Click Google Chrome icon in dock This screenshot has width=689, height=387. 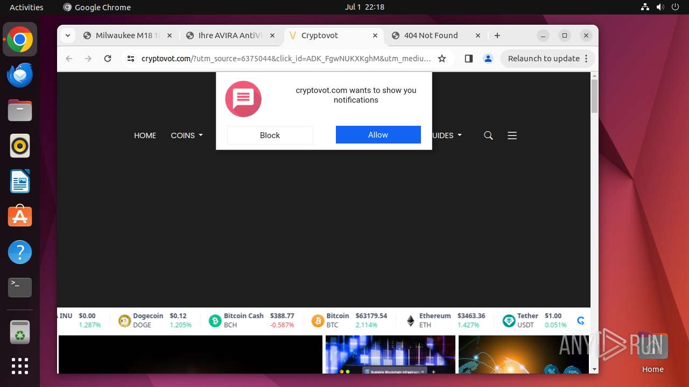coord(20,40)
